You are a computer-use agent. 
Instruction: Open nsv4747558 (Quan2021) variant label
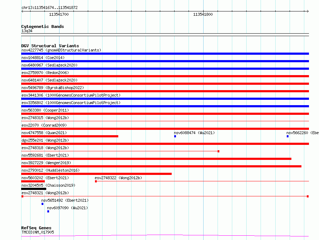44,133
